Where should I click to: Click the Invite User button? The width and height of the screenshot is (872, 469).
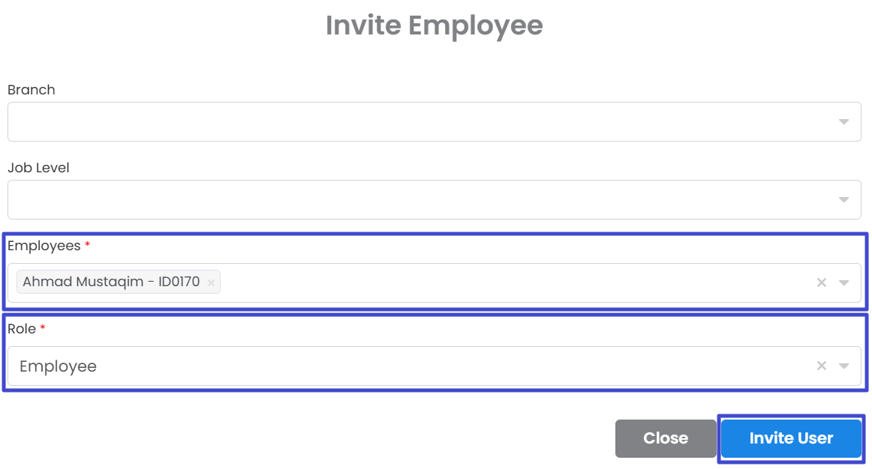pyautogui.click(x=791, y=438)
